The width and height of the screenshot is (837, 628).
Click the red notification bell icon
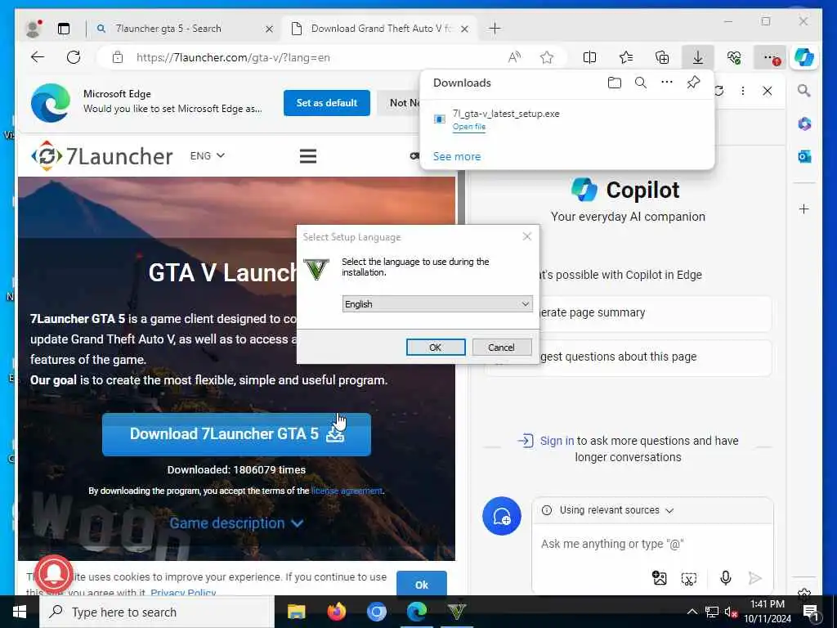point(53,574)
